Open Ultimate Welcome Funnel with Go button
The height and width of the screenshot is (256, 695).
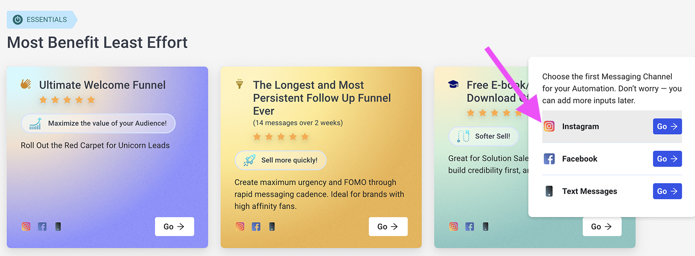(x=174, y=226)
